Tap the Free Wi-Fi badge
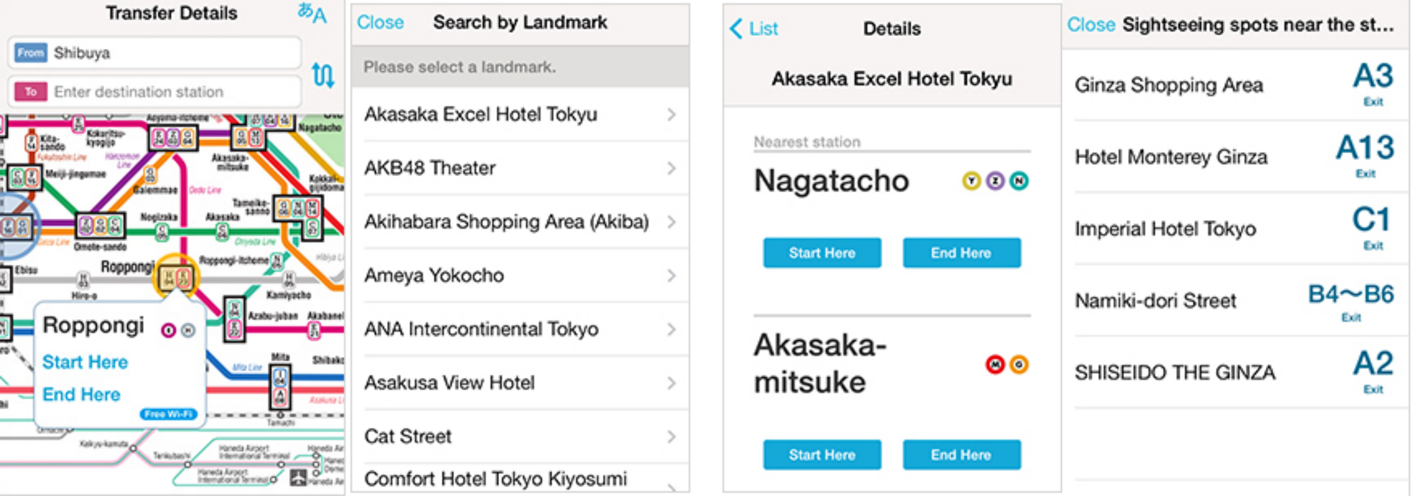Image resolution: width=1412 pixels, height=496 pixels. 169,414
